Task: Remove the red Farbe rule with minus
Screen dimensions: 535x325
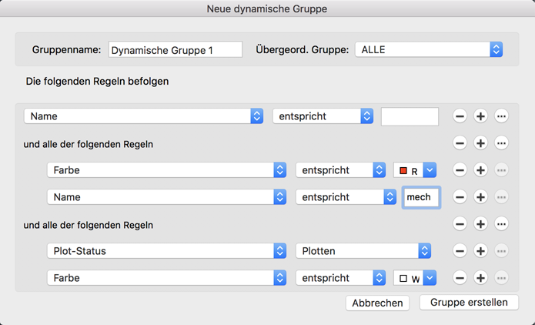Action: point(460,170)
